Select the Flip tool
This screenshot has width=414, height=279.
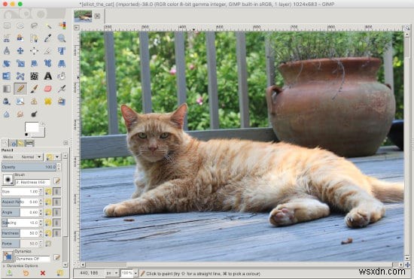7,76
